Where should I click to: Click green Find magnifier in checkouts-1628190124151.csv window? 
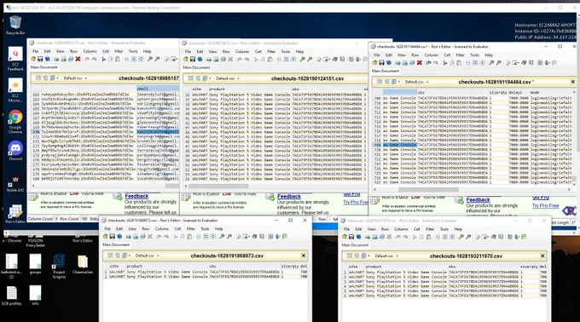(302, 59)
